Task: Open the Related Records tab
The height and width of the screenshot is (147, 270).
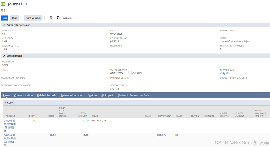Action: coord(46,95)
